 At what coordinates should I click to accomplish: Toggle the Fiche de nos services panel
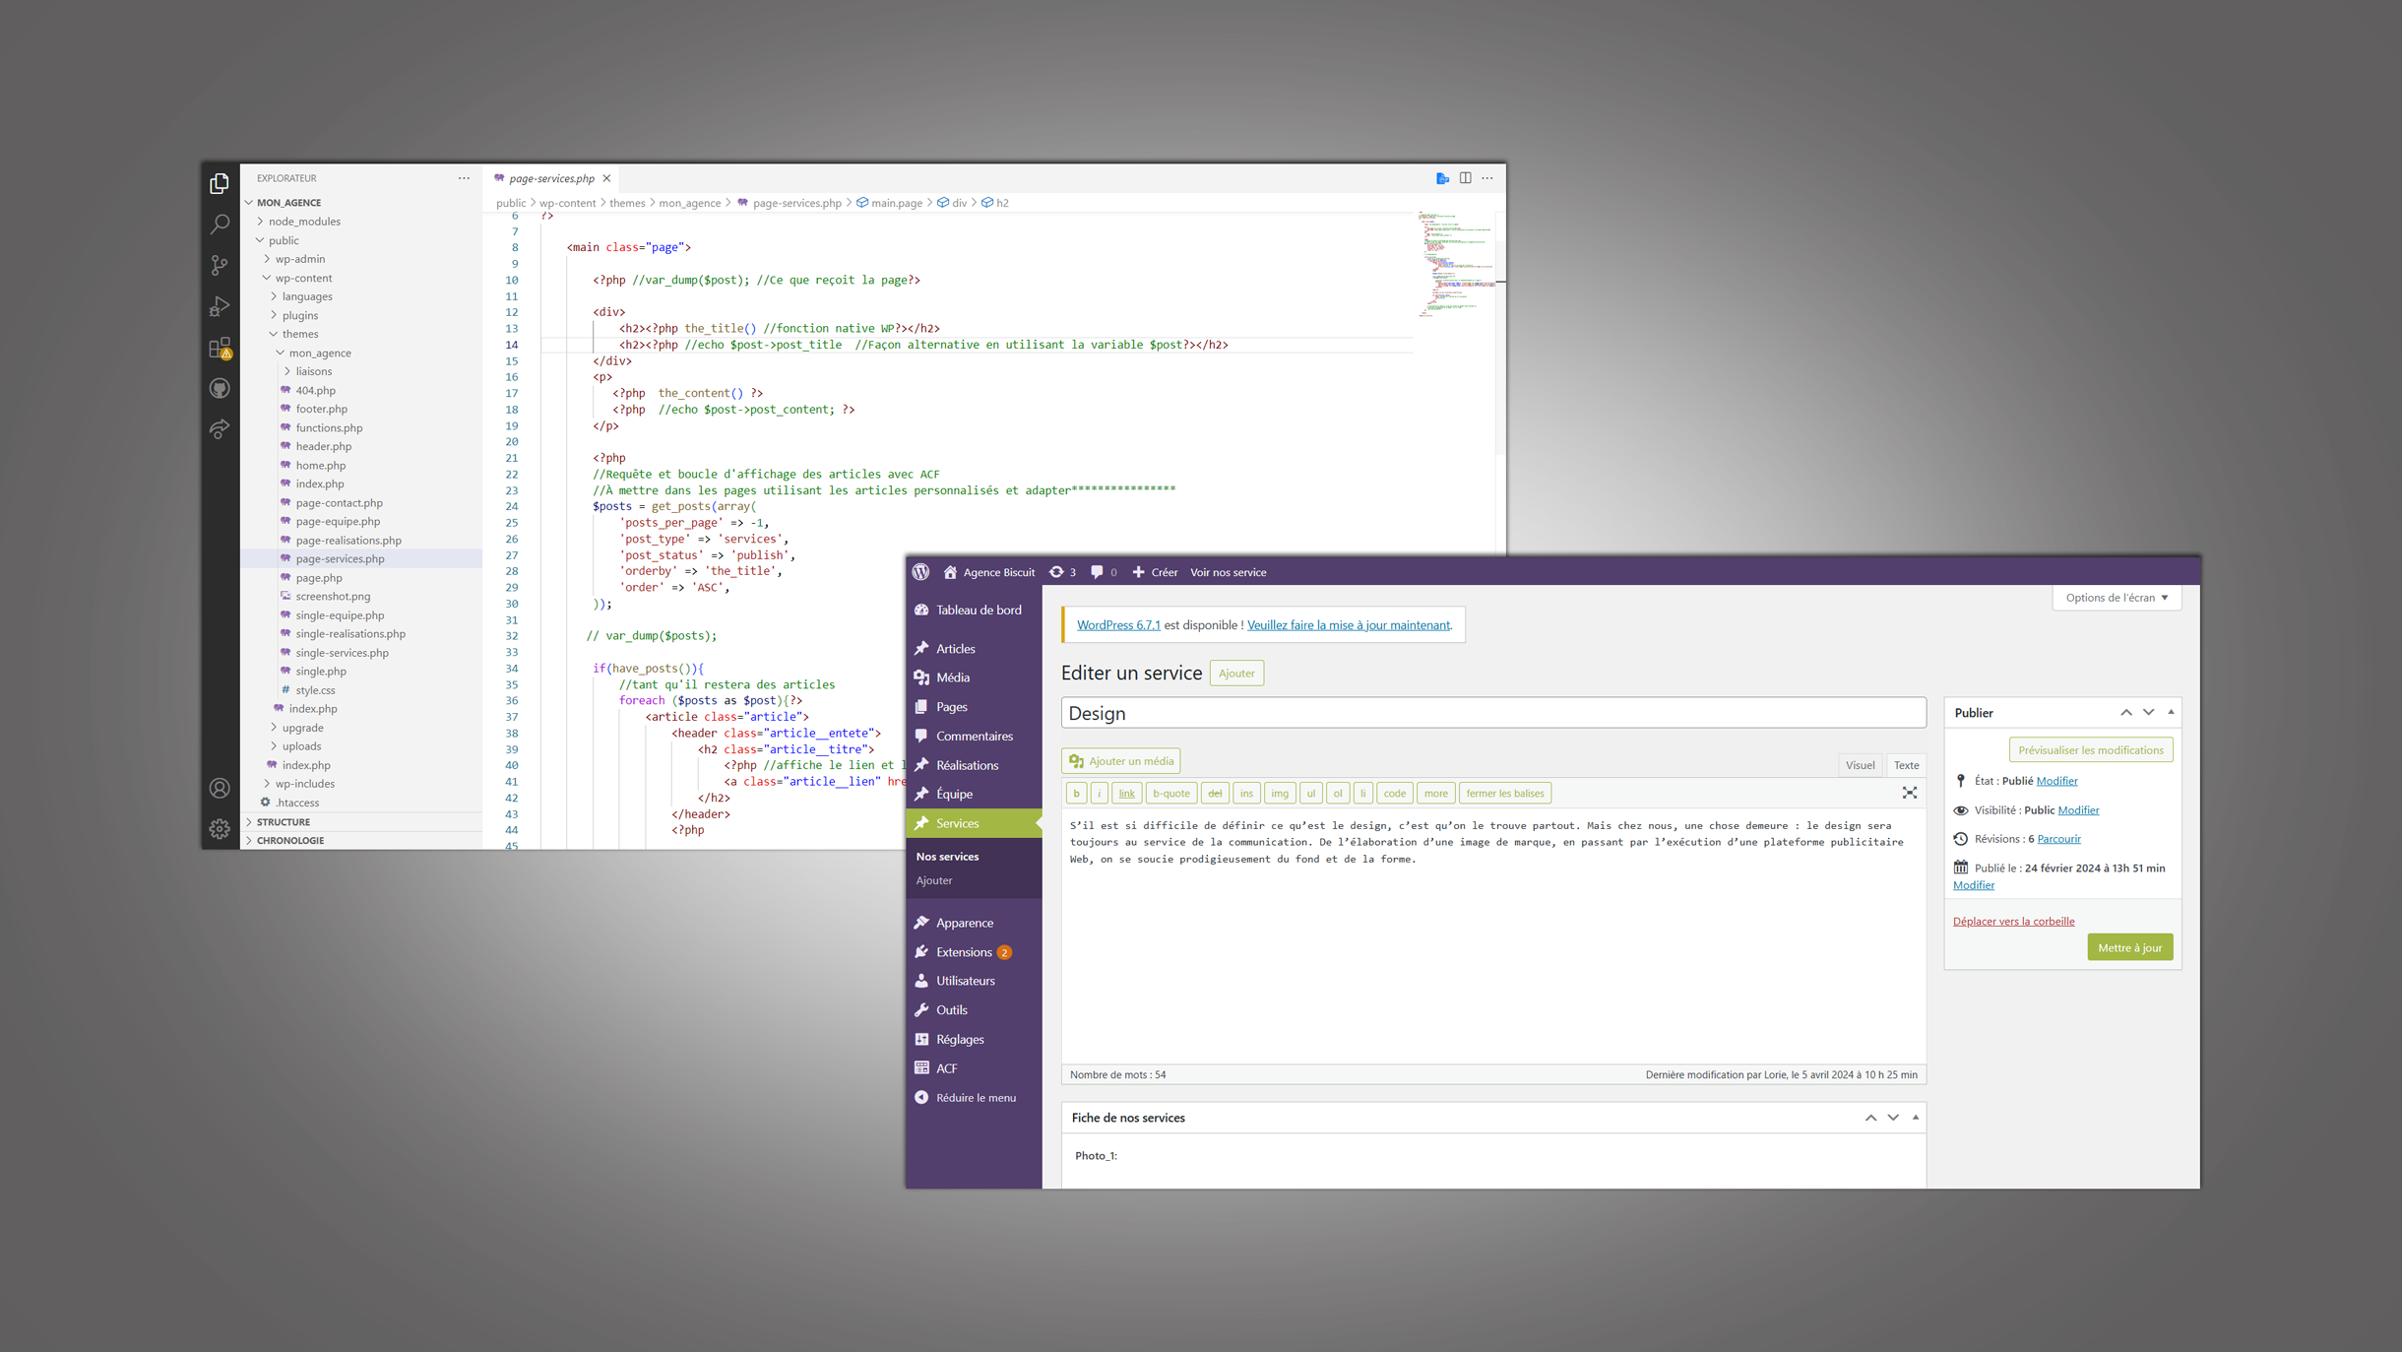pyautogui.click(x=1915, y=1118)
